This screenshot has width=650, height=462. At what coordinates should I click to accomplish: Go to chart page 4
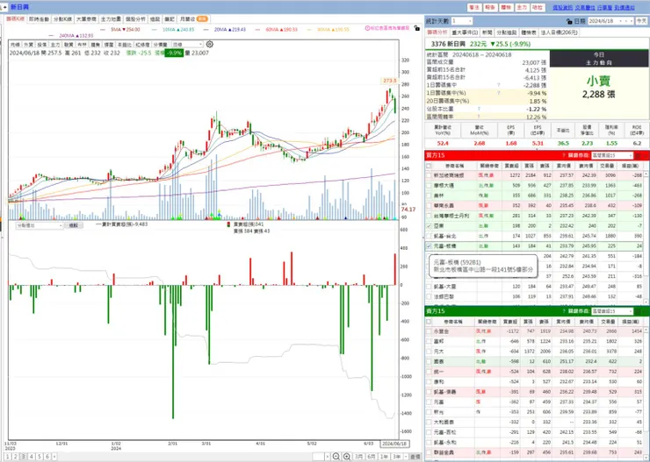point(31,457)
